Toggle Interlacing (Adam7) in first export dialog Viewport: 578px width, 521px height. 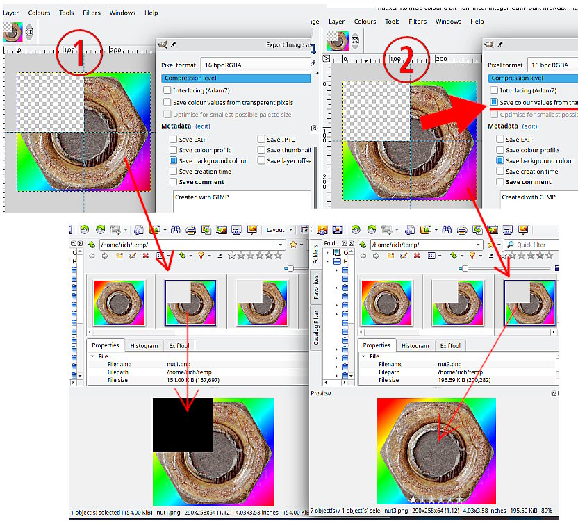point(167,90)
